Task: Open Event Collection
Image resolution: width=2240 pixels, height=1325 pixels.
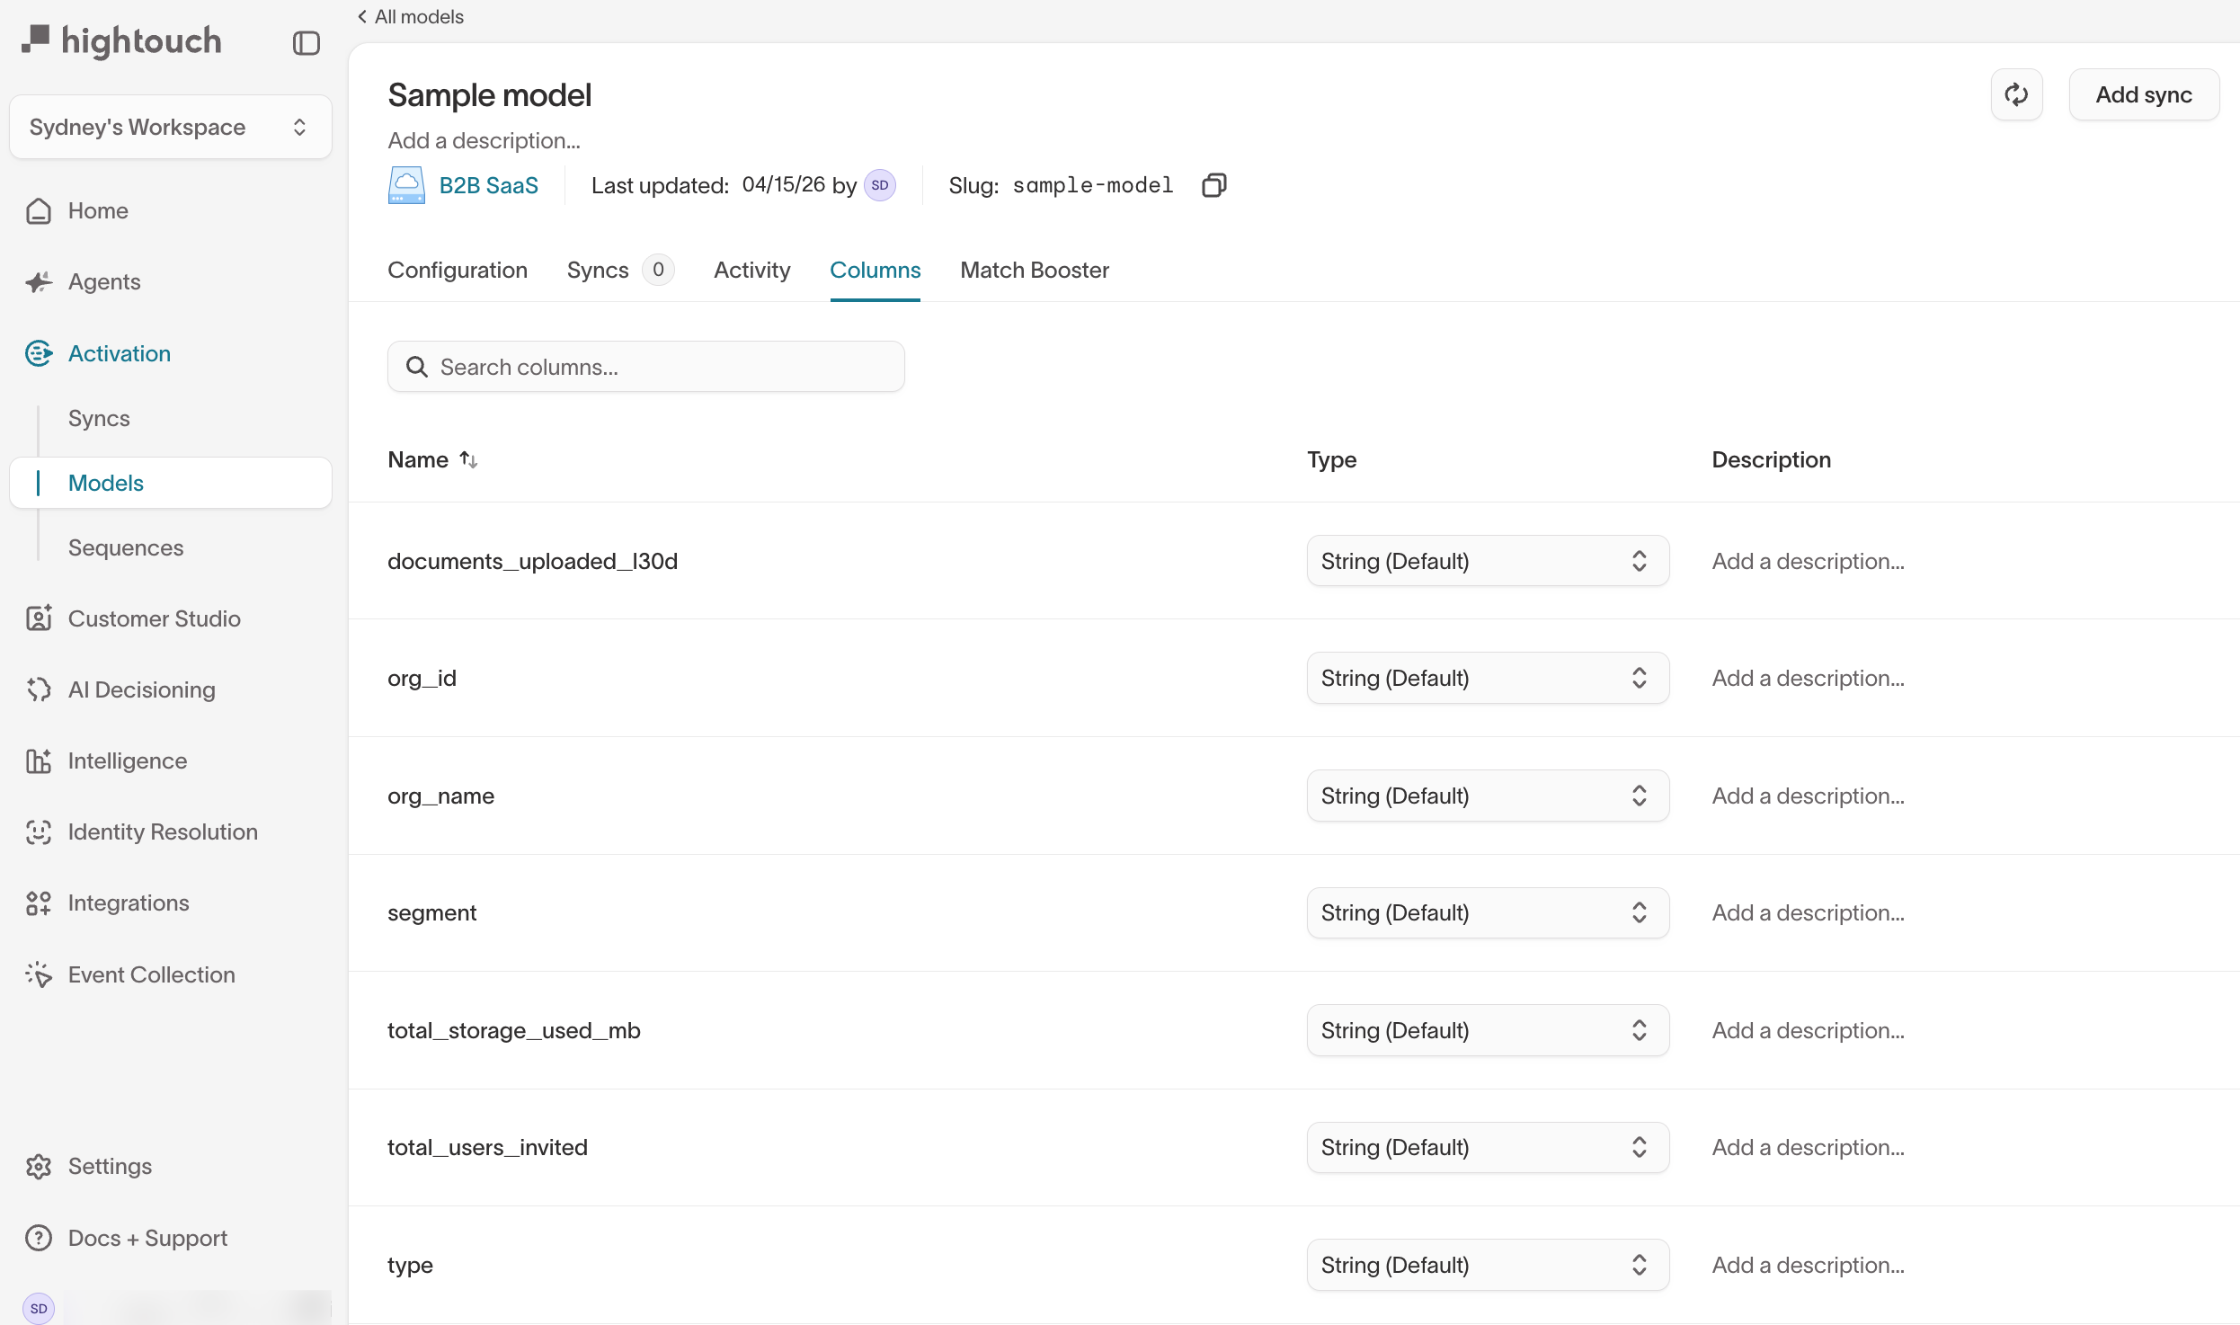Action: (x=151, y=974)
